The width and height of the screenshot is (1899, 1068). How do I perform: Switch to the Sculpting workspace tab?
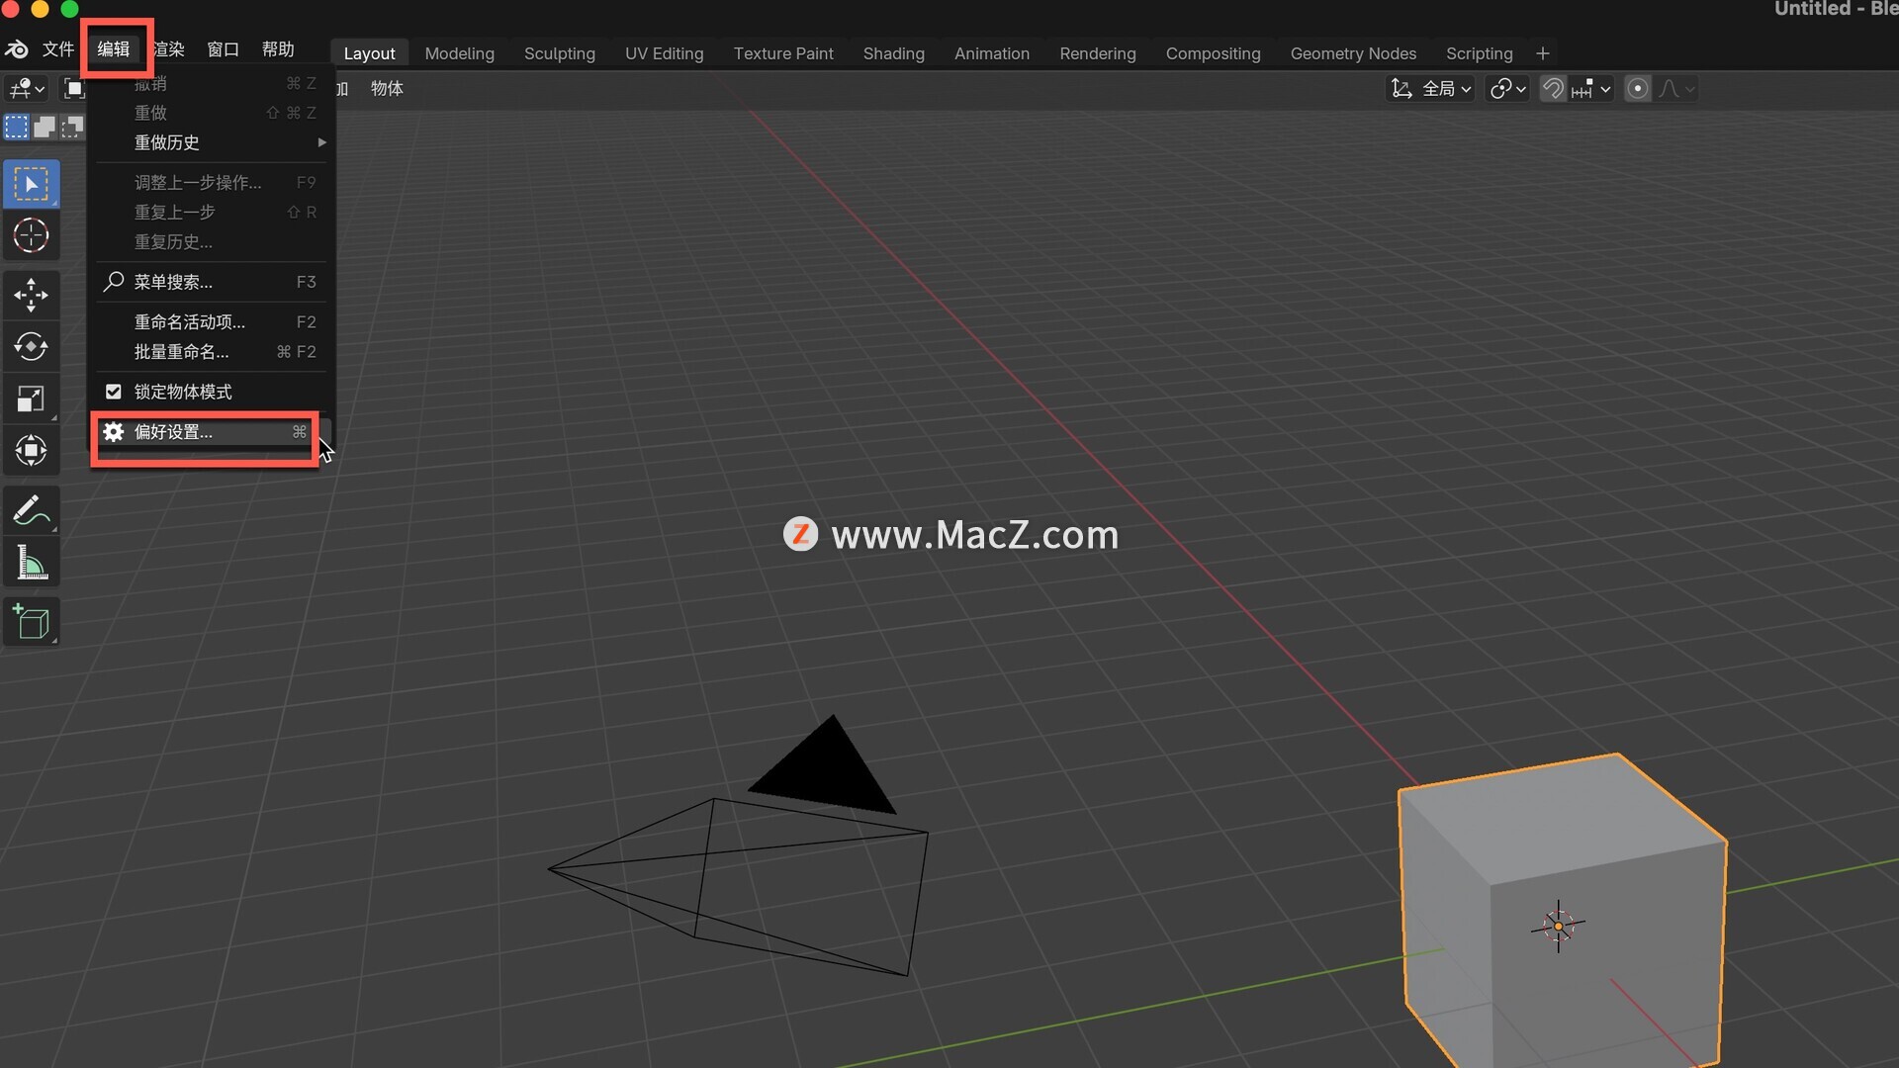560,53
